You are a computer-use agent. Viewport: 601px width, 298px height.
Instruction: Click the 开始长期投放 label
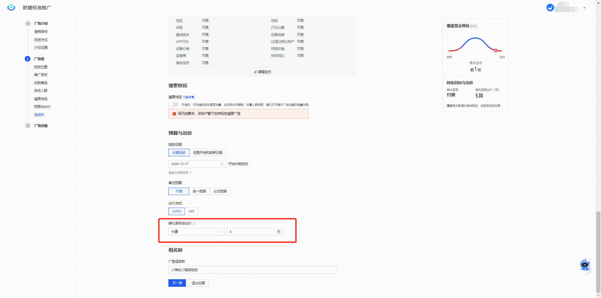coord(238,164)
